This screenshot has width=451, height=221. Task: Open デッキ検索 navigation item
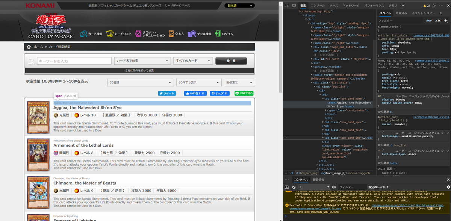[x=200, y=34]
